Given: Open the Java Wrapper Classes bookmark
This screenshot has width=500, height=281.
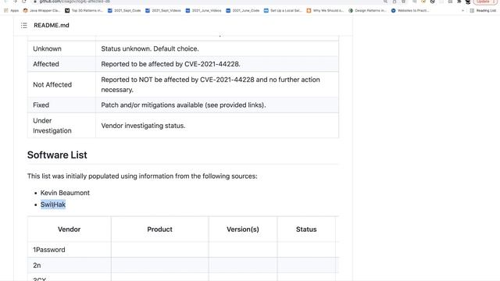Looking at the screenshot, I should (x=41, y=10).
